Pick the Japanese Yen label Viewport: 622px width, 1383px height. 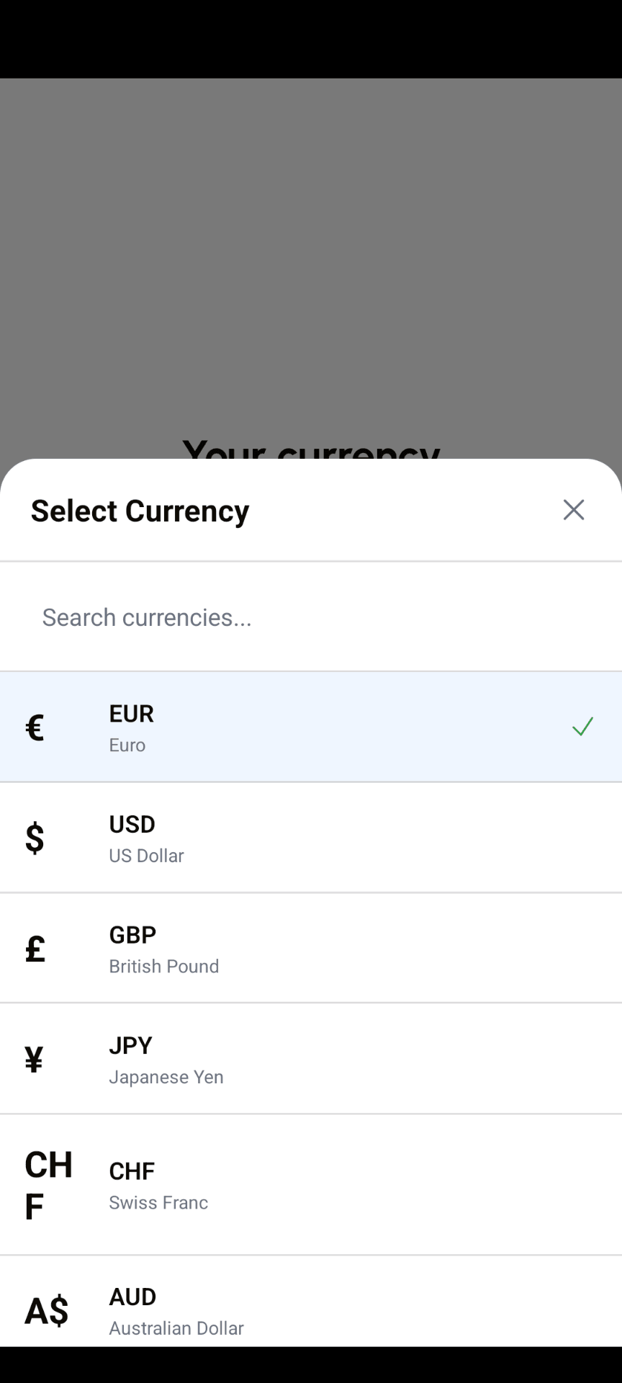[x=166, y=1077]
